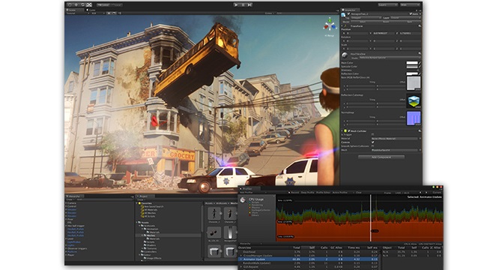Screen dimensions: 487x270
Task: Click the Play button to start the game
Action: (x=236, y=4)
